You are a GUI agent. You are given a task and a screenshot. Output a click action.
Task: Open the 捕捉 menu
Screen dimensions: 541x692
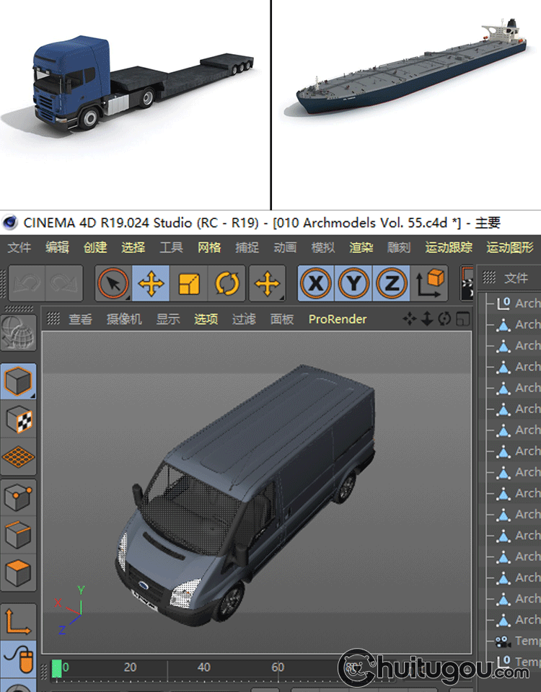click(x=247, y=247)
